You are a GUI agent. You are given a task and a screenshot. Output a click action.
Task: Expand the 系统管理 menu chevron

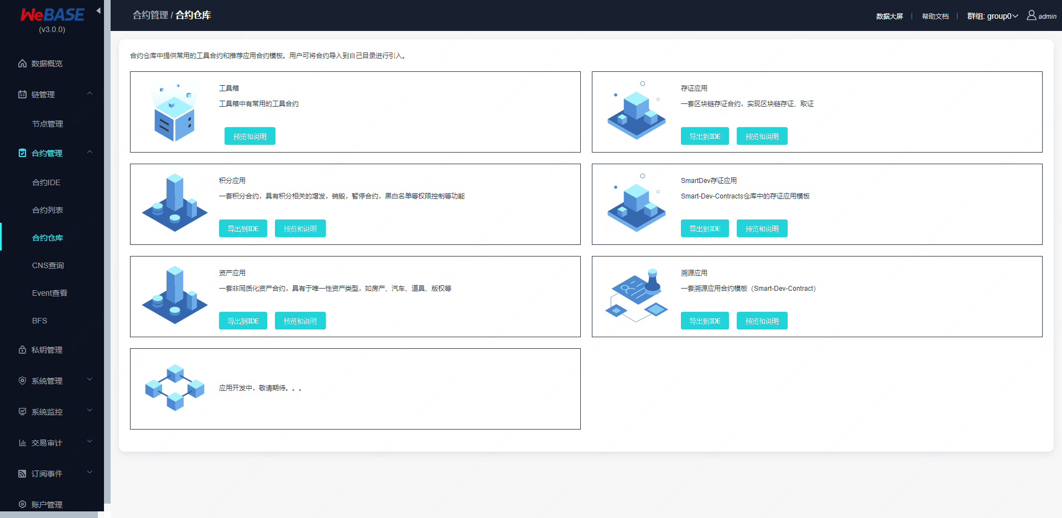(x=90, y=380)
